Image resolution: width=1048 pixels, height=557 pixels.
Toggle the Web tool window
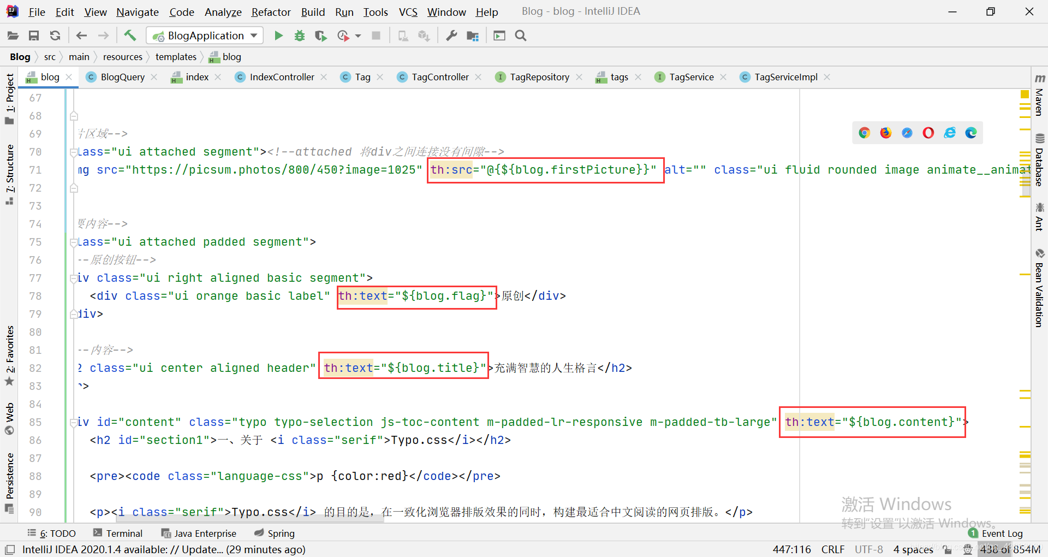(x=10, y=418)
